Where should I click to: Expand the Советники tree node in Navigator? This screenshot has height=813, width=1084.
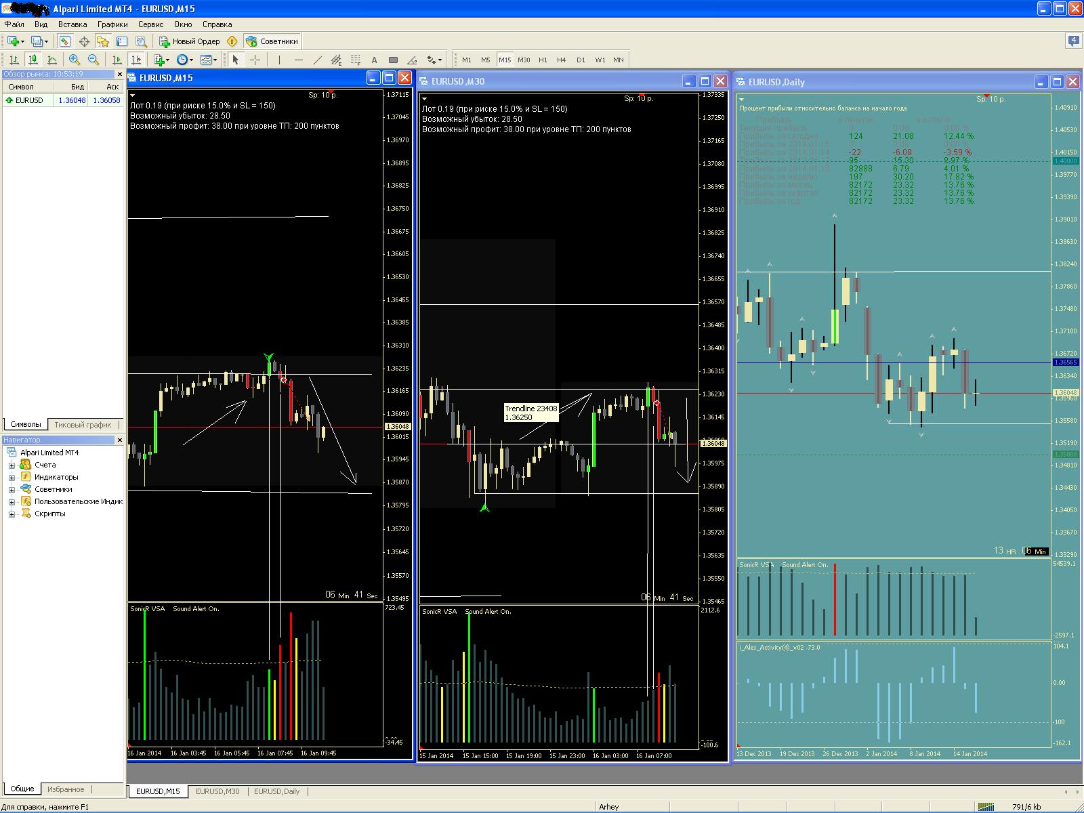click(12, 490)
